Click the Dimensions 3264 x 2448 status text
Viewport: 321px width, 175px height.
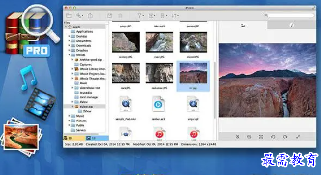pos(198,144)
